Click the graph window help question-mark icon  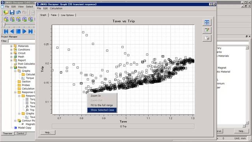pyautogui.click(x=211, y=4)
